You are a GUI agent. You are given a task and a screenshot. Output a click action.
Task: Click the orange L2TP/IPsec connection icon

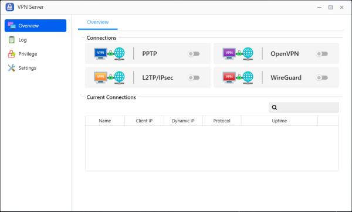click(109, 77)
